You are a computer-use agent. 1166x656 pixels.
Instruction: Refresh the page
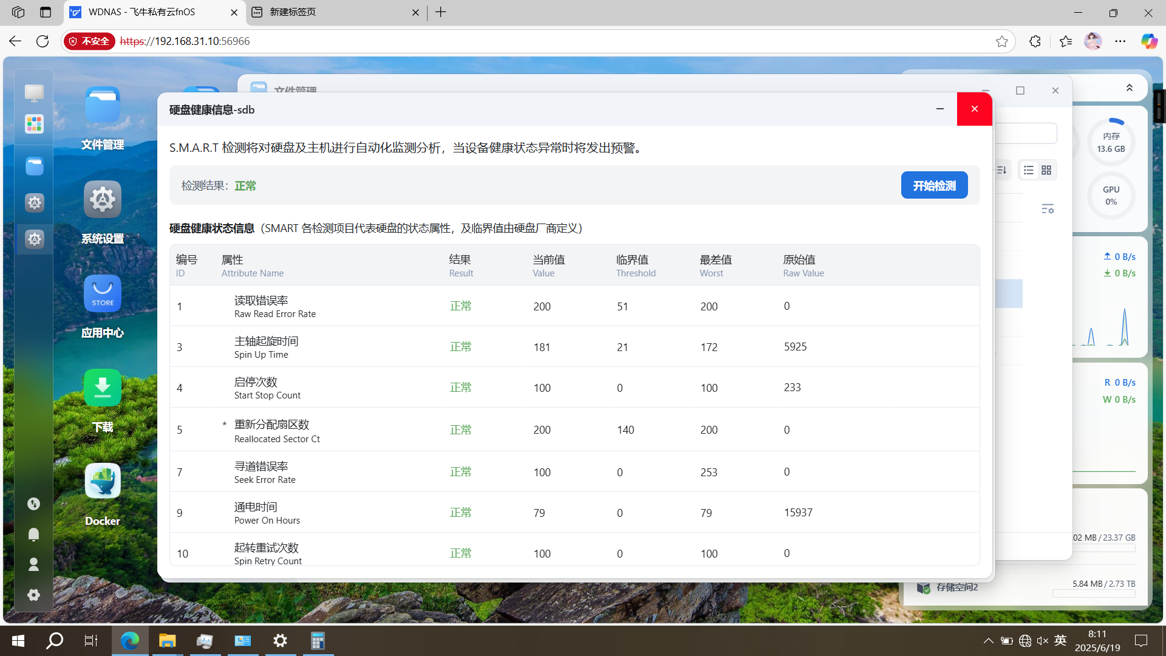click(43, 41)
